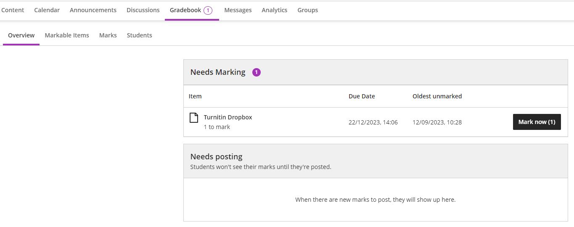Viewport: 574px width, 227px height.
Task: Select the Overview sub-tab
Action: (x=21, y=35)
